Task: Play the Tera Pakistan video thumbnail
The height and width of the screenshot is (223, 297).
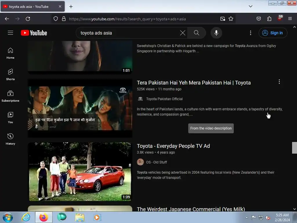Action: (80, 108)
